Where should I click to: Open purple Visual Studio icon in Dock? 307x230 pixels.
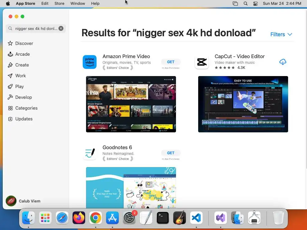(221, 218)
